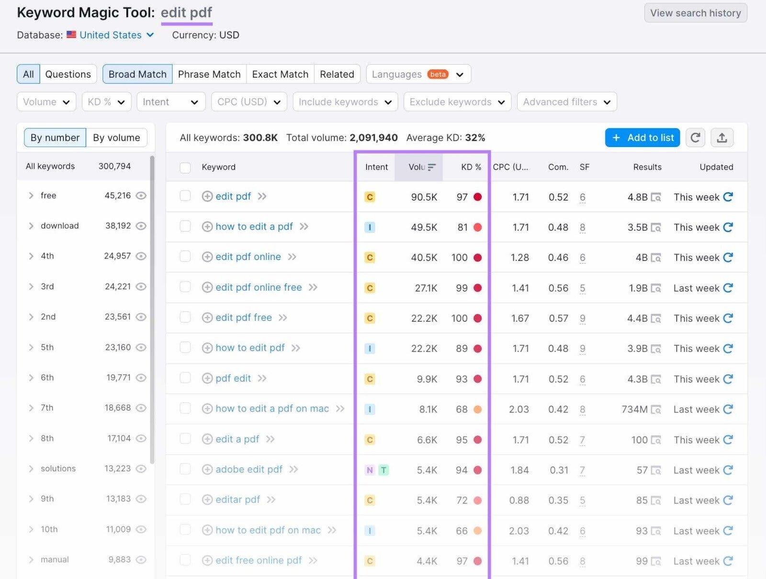Open the Intent filter dropdown
The image size is (766, 579).
click(x=170, y=101)
